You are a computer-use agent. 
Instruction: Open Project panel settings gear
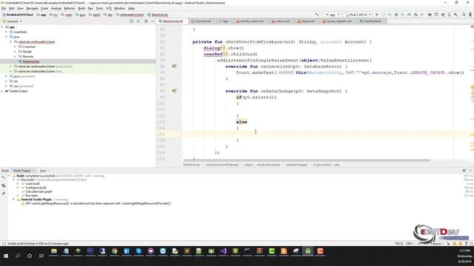[x=146, y=21]
